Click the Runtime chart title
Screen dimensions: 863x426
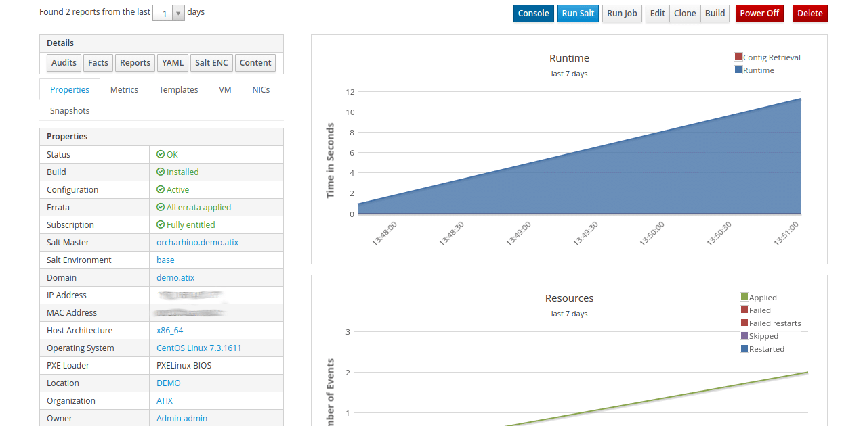click(569, 58)
